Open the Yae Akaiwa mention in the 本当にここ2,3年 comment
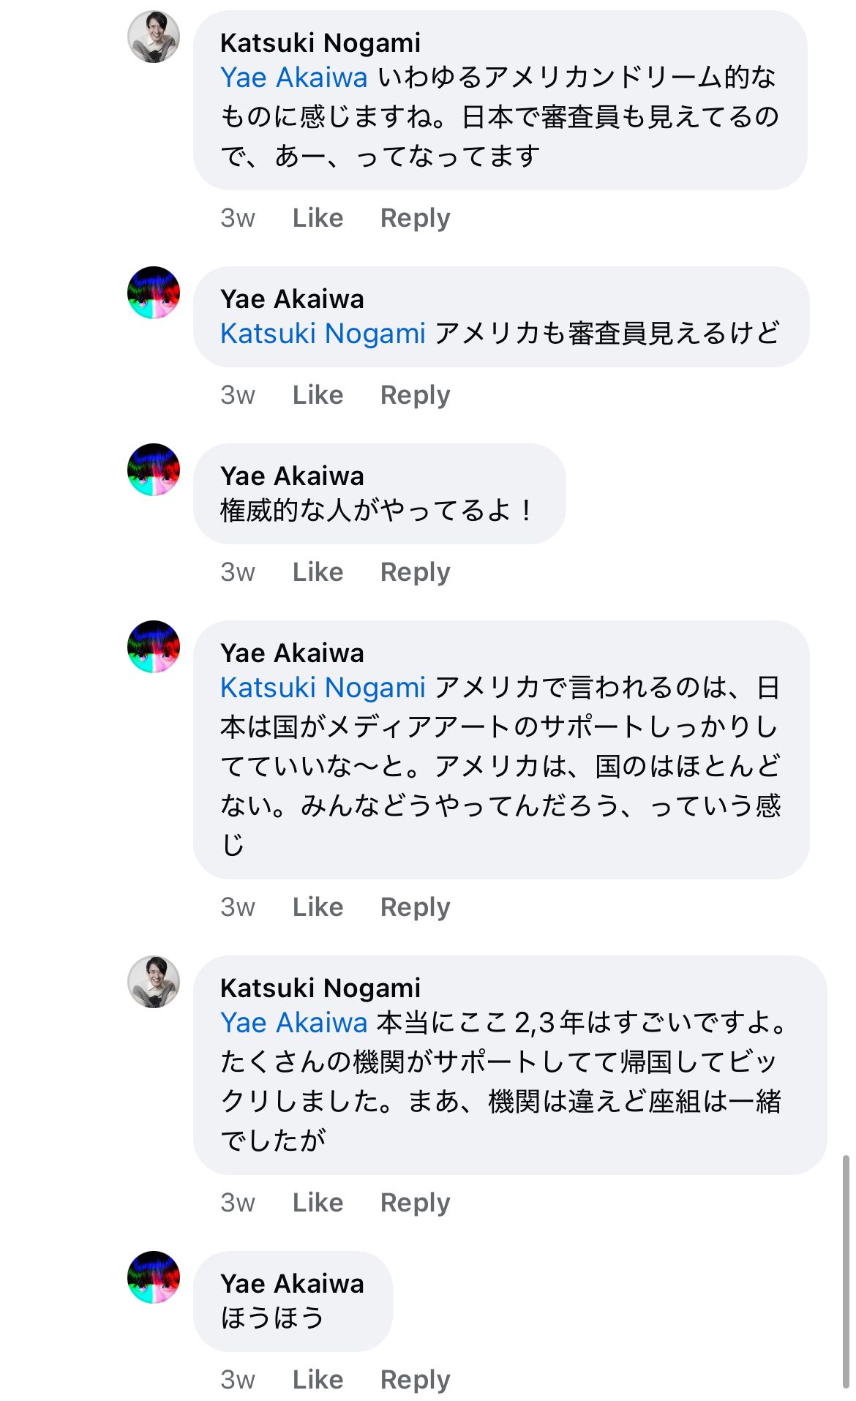Viewport: 856px width, 1401px height. (293, 1023)
